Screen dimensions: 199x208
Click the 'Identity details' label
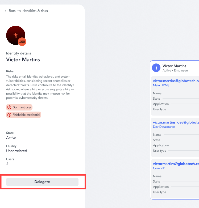[x=19, y=53]
